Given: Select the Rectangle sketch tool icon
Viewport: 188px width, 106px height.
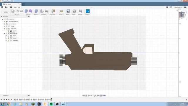Looking at the screenshot, I should coord(21,11).
